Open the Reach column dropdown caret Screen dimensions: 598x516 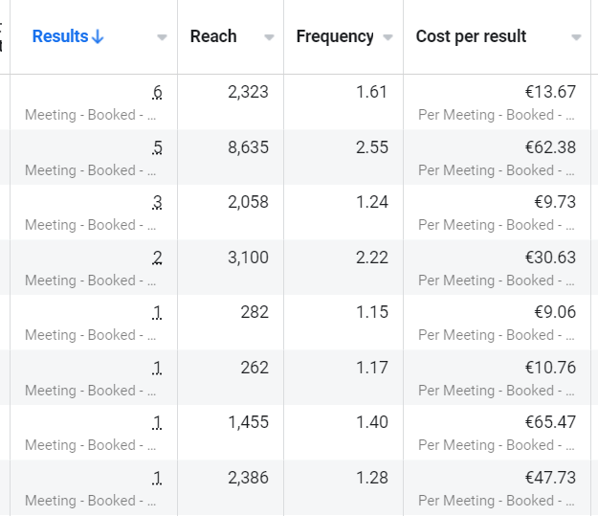tap(269, 37)
